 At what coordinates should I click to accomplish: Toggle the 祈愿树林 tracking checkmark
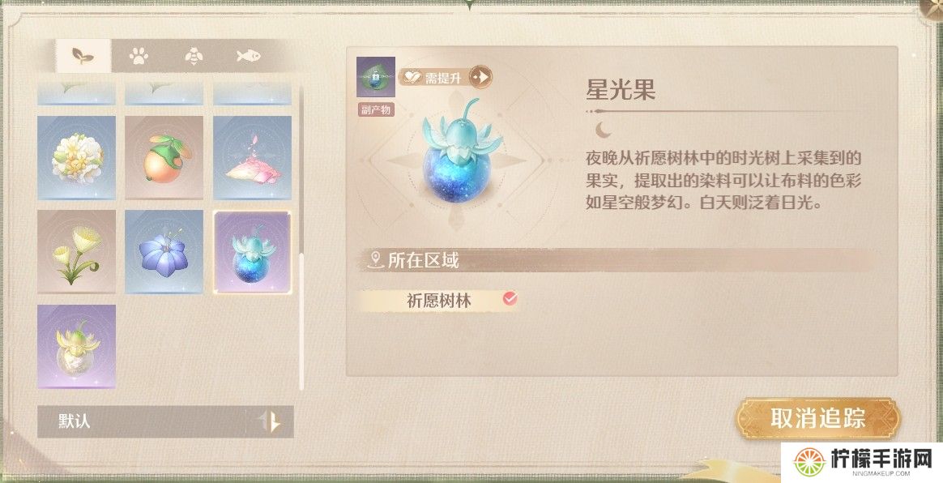pyautogui.click(x=510, y=298)
